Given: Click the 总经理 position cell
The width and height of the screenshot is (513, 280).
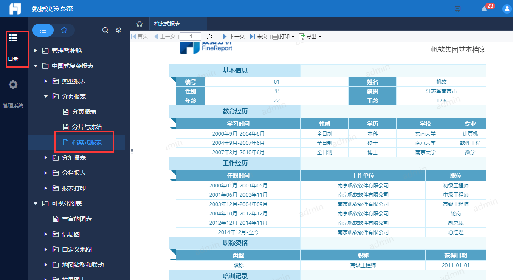Looking at the screenshot, I should coord(456,232).
